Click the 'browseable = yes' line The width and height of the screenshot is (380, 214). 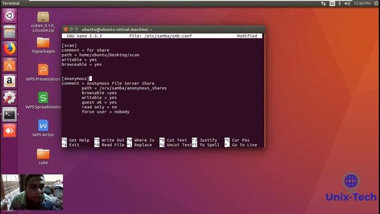click(82, 64)
